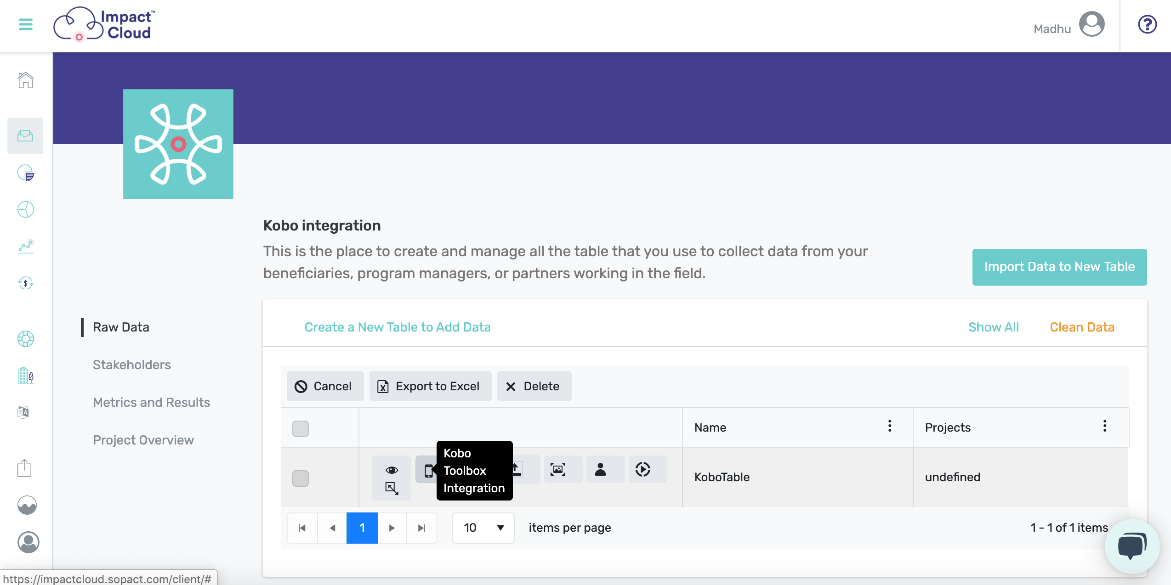
Task: Open the Name column options menu
Action: tap(890, 426)
